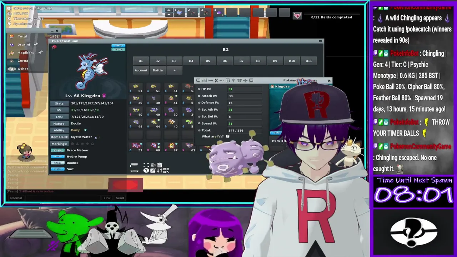Click the Link chat button
457x257 pixels.
pos(107,198)
